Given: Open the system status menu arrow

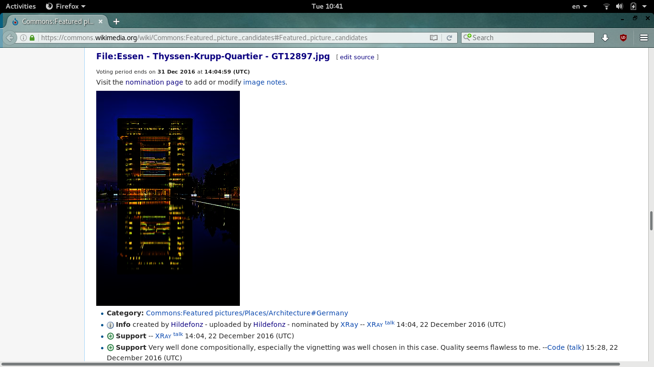Looking at the screenshot, I should point(644,6).
